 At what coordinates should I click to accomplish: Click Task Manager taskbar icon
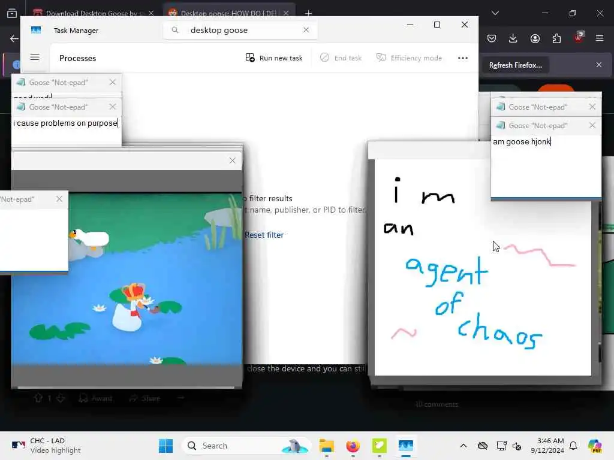[406, 446]
